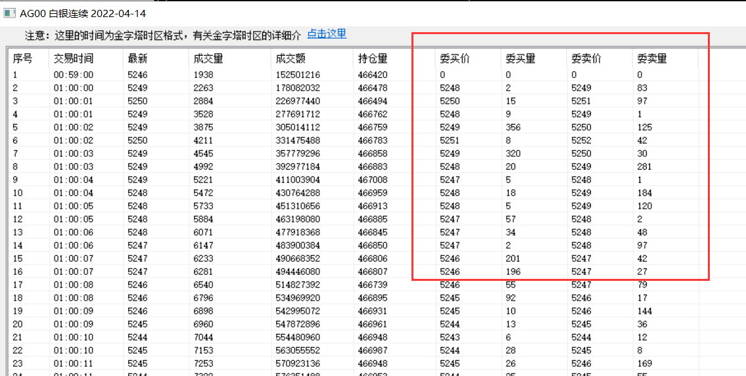Click turnover value 430764288
Image resolution: width=746 pixels, height=376 pixels.
(298, 193)
